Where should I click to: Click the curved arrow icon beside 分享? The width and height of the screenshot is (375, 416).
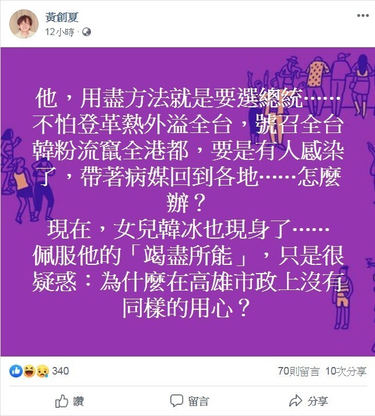click(x=296, y=401)
